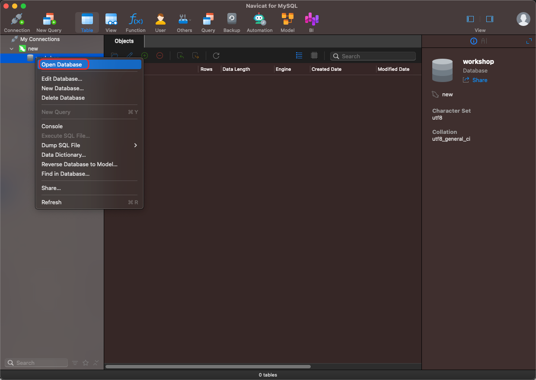Open the user account avatar
536x380 pixels.
523,19
